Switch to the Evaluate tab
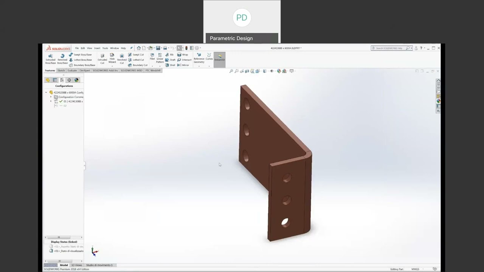484x272 pixels. [72, 70]
